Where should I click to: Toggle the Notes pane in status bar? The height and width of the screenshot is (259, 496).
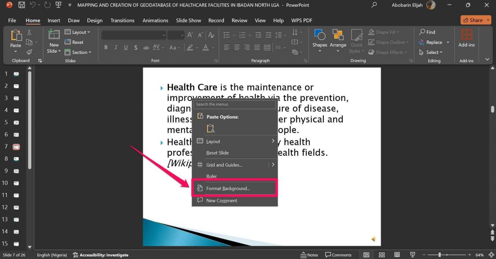309,255
